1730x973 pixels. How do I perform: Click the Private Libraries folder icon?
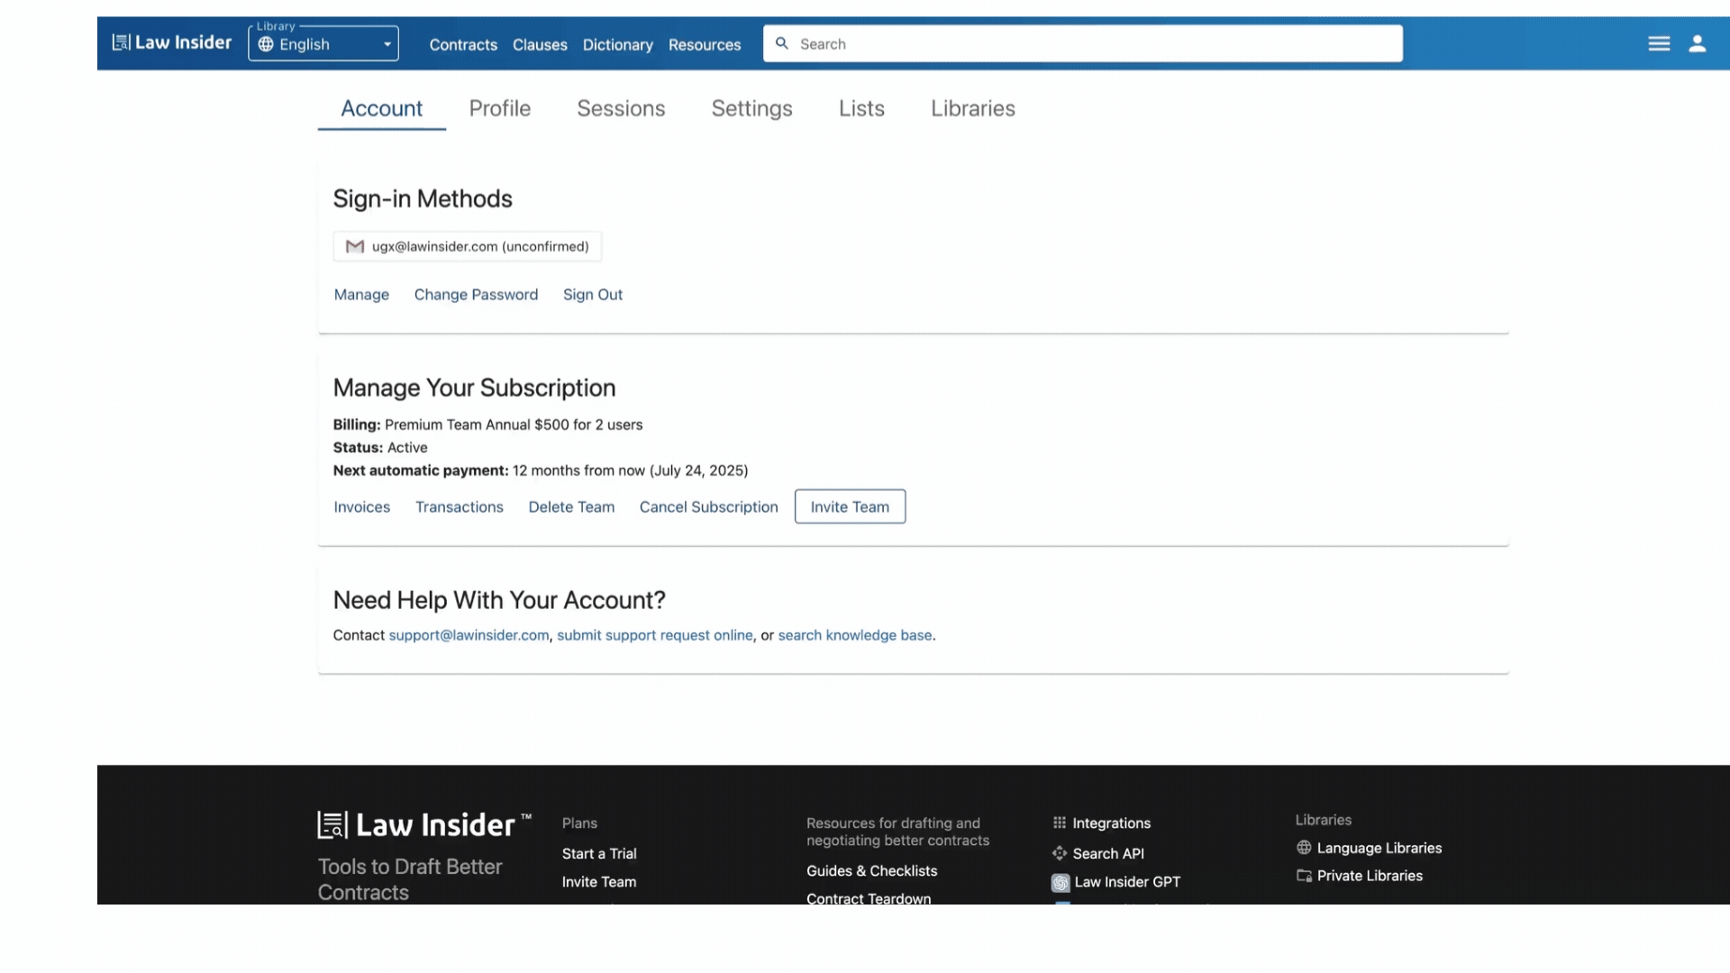[1304, 876]
